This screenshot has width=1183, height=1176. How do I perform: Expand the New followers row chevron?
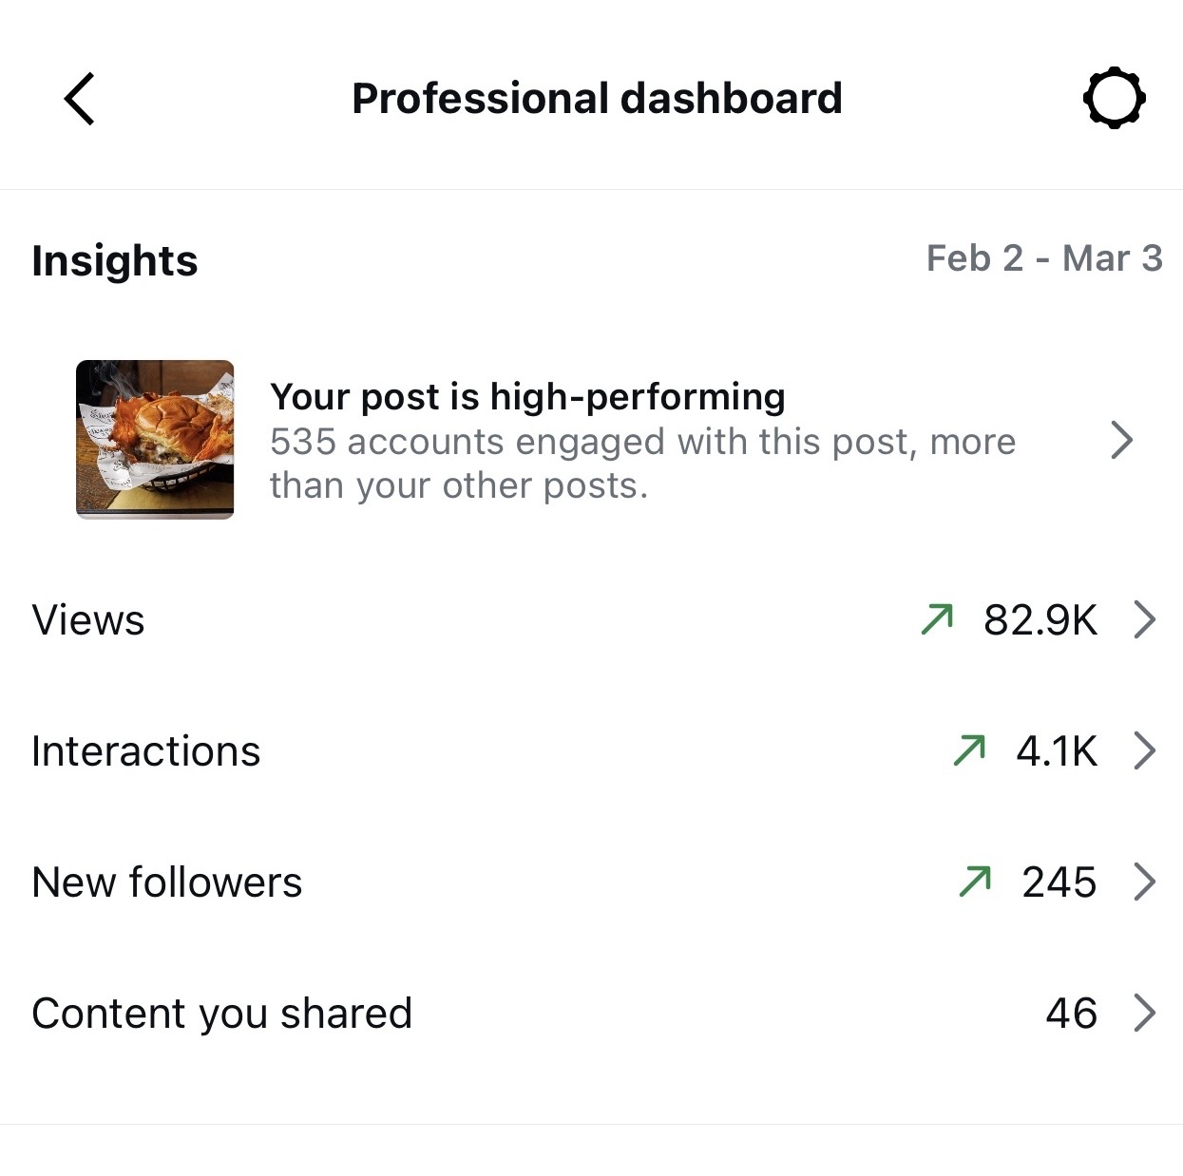[1145, 882]
